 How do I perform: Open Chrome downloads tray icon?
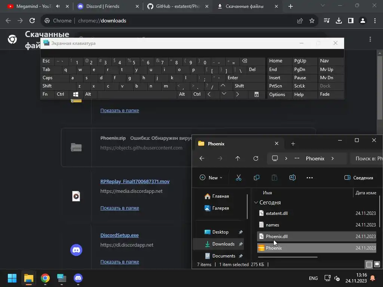click(x=339, y=21)
